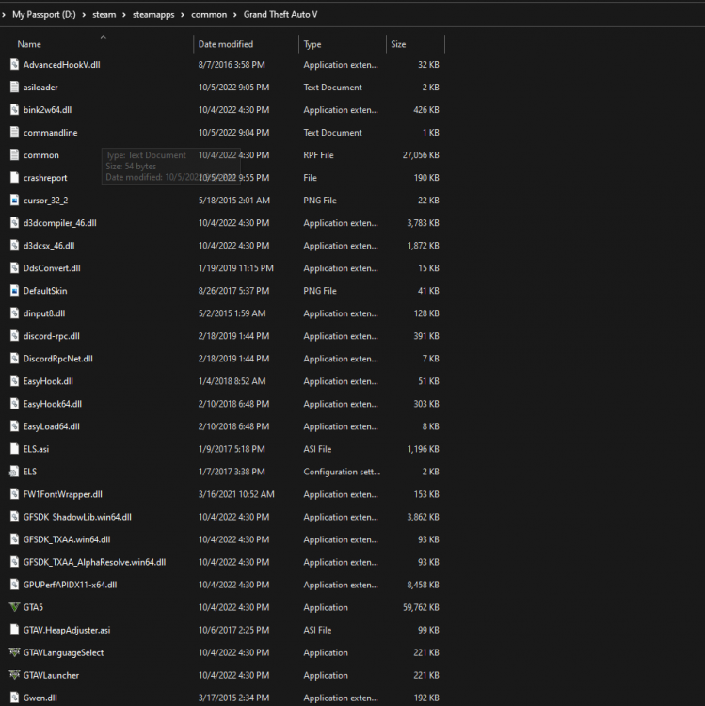Select the dinput8.dll file icon

tap(14, 313)
